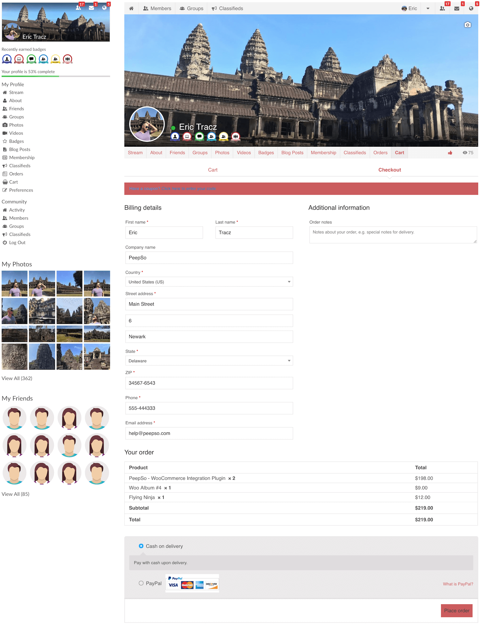Click View All (85) friends link
The width and height of the screenshot is (480, 627).
(15, 494)
